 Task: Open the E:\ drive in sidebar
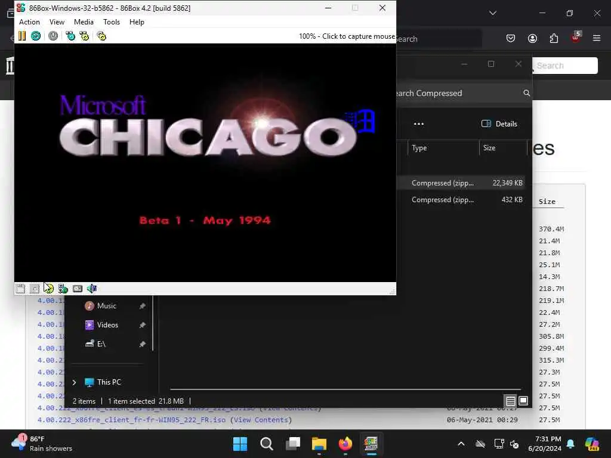(x=101, y=344)
